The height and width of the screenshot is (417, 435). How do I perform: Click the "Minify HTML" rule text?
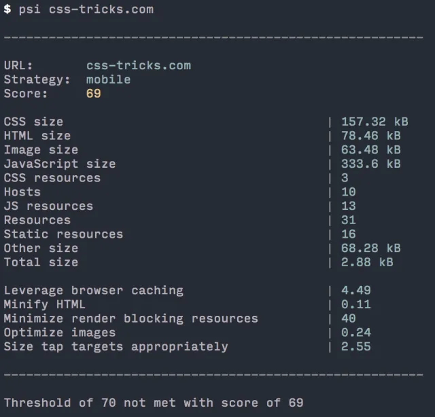45,304
